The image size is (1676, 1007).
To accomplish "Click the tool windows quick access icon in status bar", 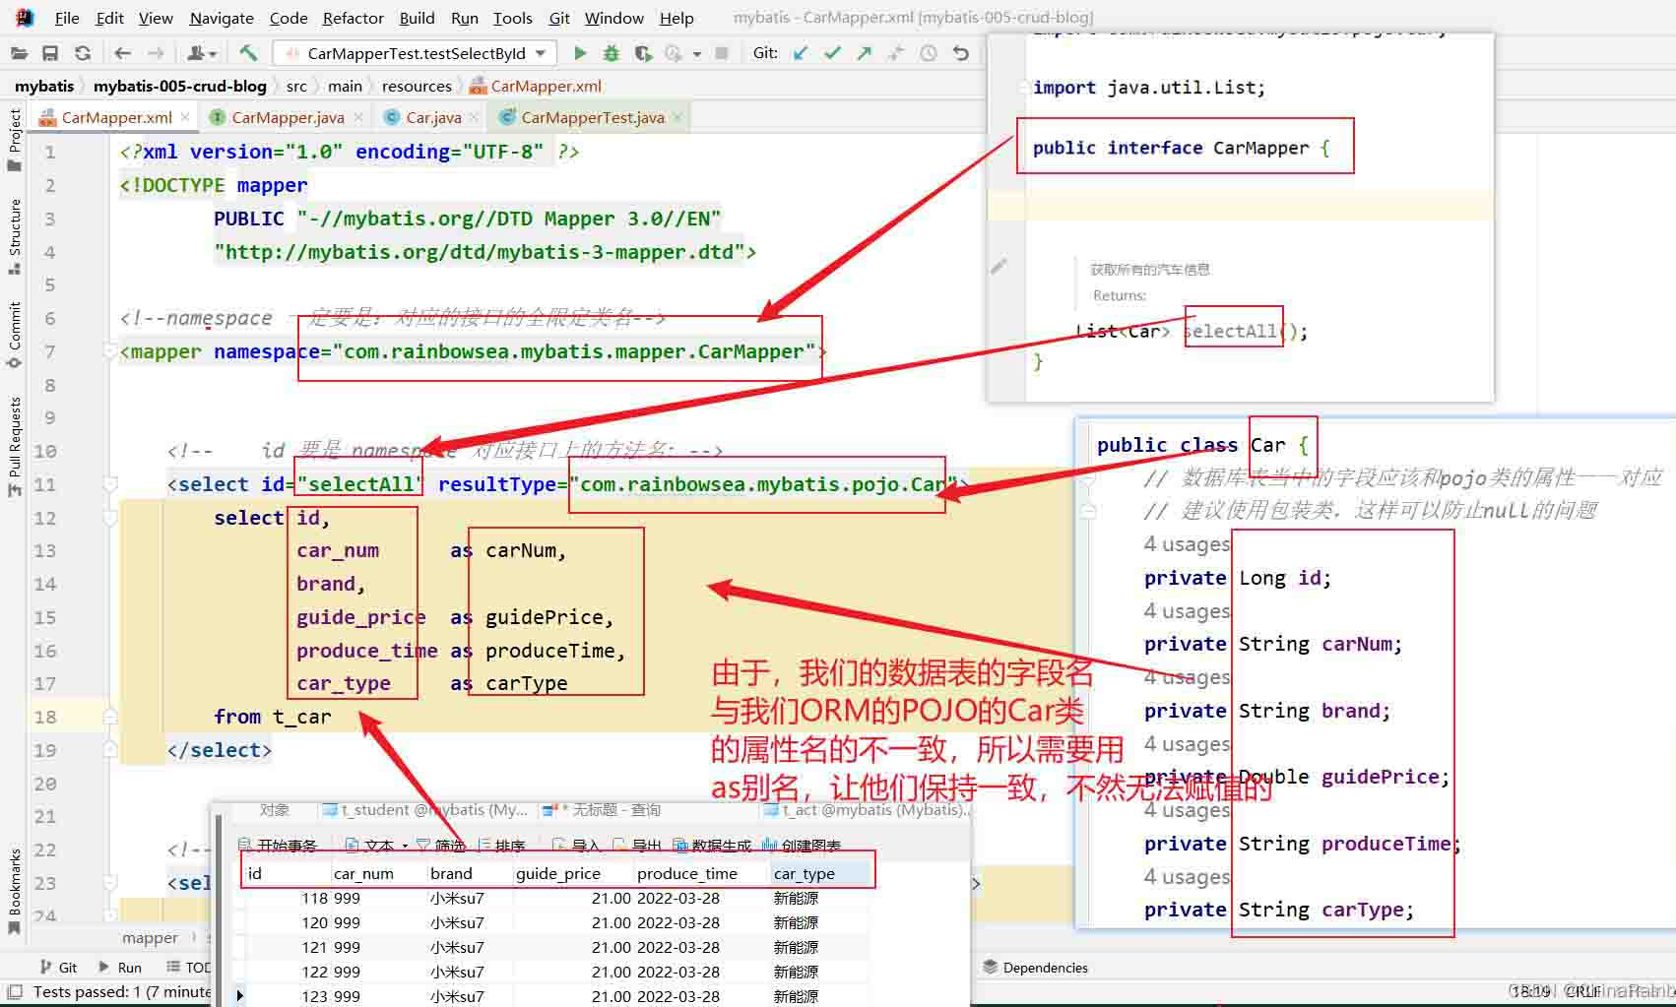I will 14,991.
